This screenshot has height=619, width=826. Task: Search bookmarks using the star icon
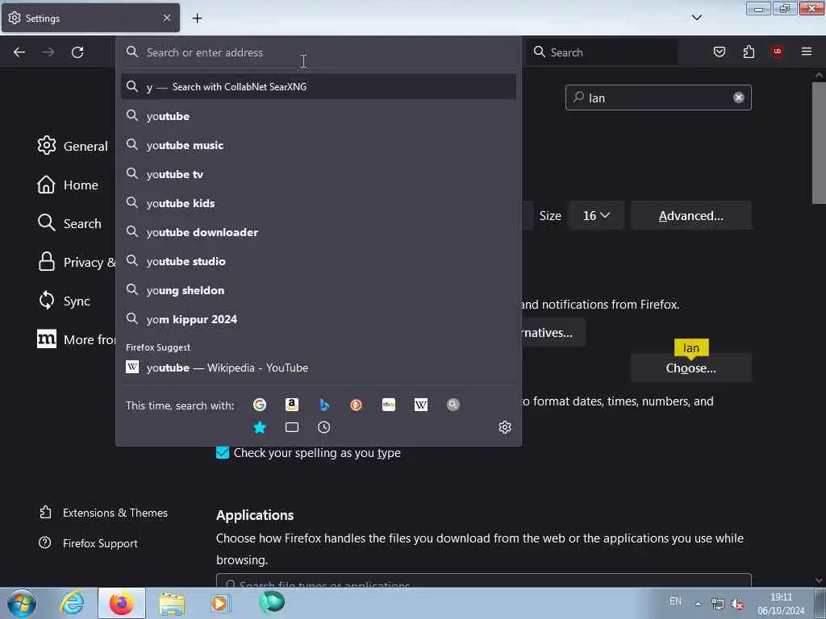coord(259,427)
